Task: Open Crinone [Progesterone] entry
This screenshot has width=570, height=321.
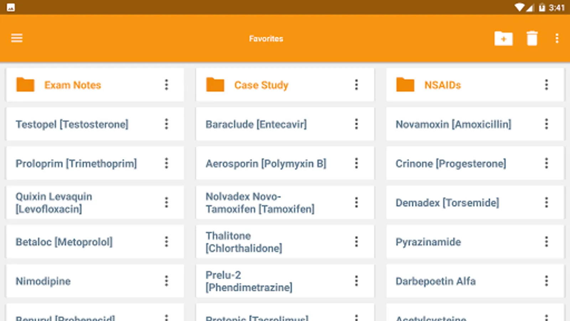Action: pyautogui.click(x=451, y=163)
